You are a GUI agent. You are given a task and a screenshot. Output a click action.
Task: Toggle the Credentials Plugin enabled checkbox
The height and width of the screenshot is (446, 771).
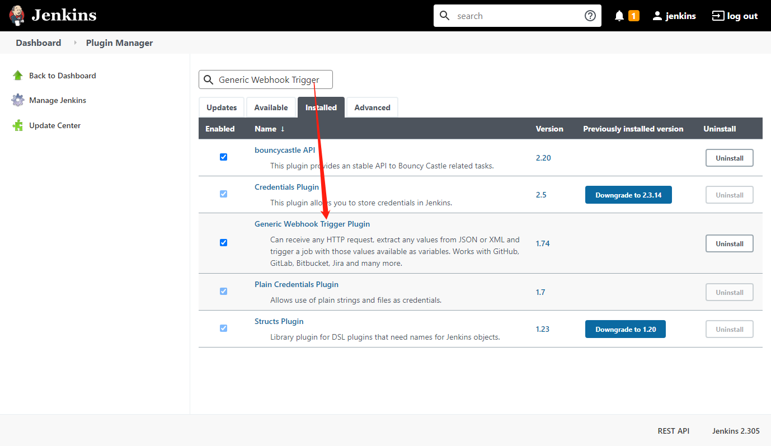coord(223,194)
